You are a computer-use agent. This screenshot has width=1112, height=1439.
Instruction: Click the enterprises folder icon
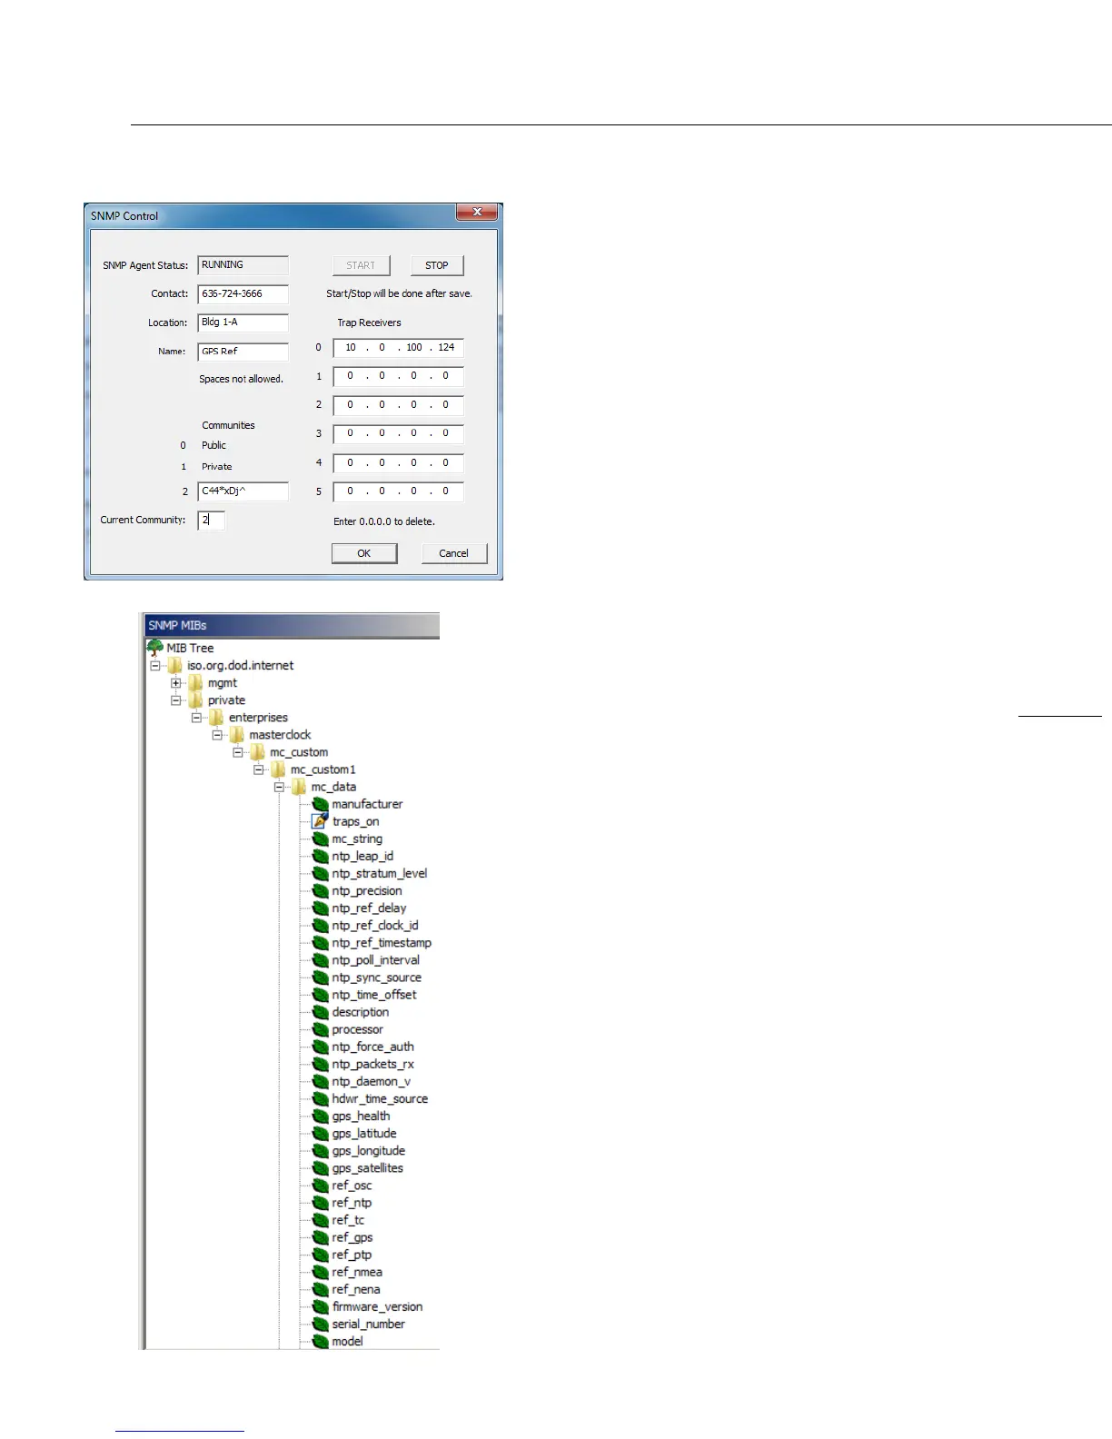pyautogui.click(x=216, y=717)
